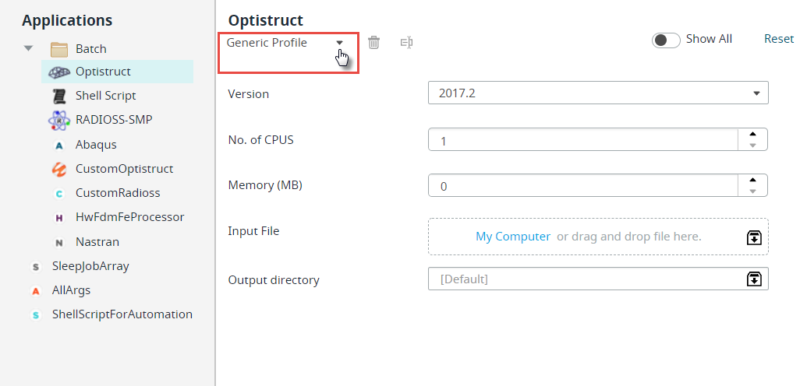
Task: Increase the No. of CPUS value
Action: coord(753,134)
